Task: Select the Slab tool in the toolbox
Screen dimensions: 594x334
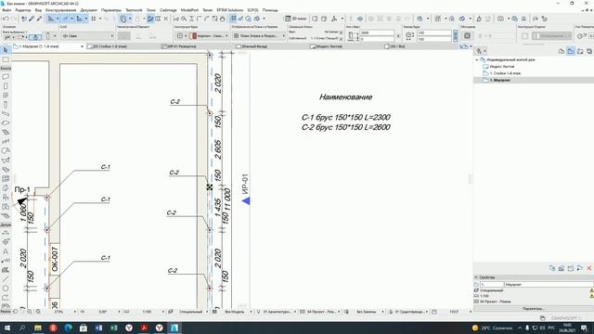Action: click(x=6, y=123)
